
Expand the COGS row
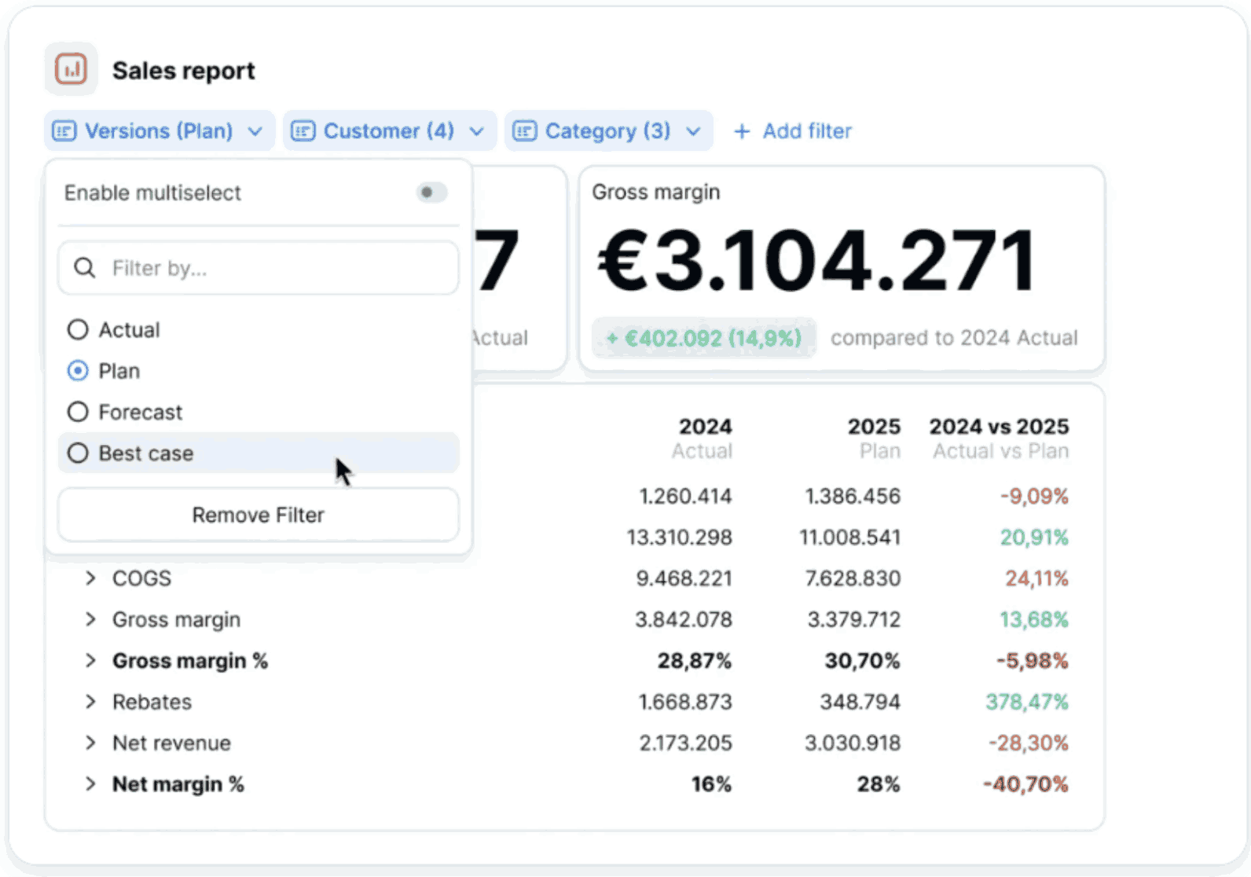[90, 578]
